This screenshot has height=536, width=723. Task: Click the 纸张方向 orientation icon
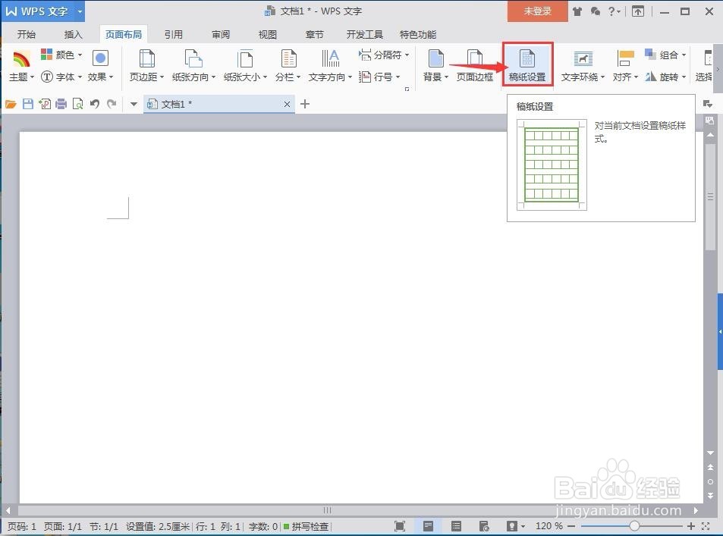pos(193,59)
